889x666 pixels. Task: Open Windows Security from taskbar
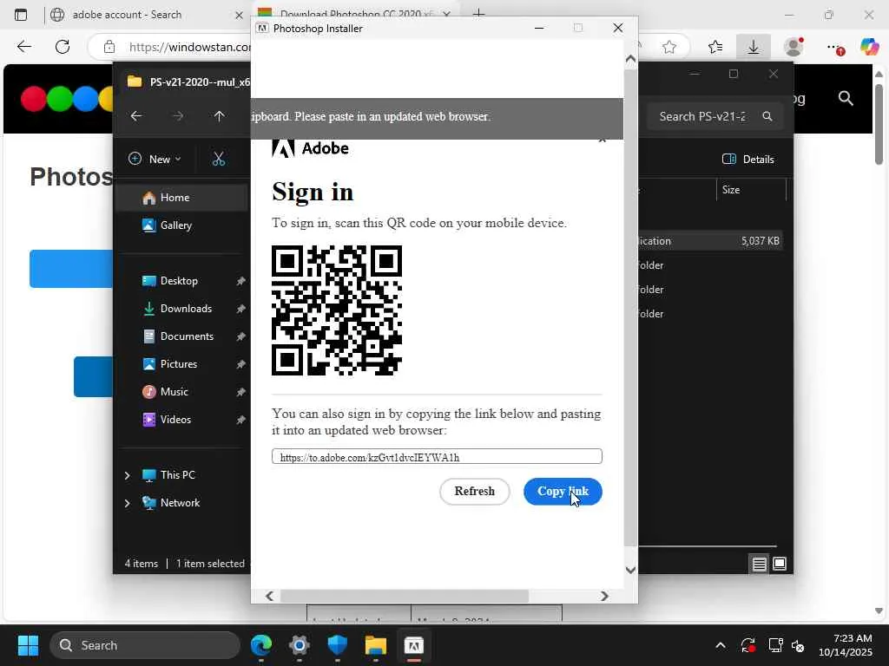pyautogui.click(x=338, y=645)
